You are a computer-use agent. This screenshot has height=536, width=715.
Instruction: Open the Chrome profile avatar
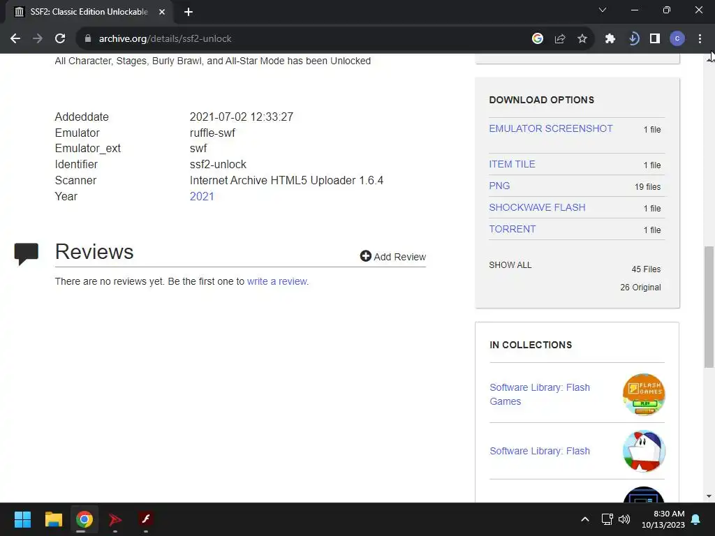pos(677,39)
